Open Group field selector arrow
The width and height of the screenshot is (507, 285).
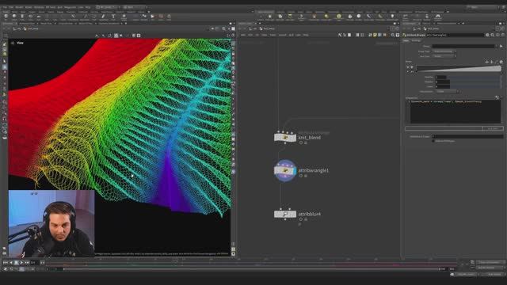tap(501, 46)
